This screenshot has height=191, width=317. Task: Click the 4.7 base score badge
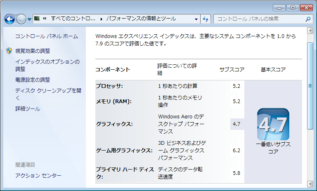point(273,124)
